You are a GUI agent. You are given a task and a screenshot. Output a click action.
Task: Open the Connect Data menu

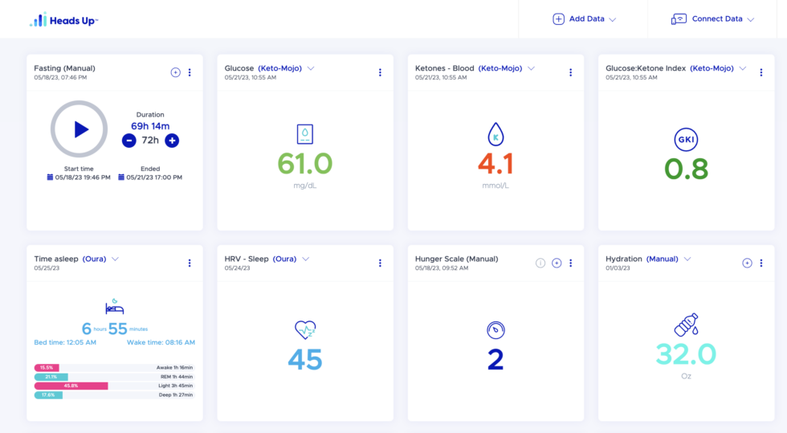coord(713,19)
